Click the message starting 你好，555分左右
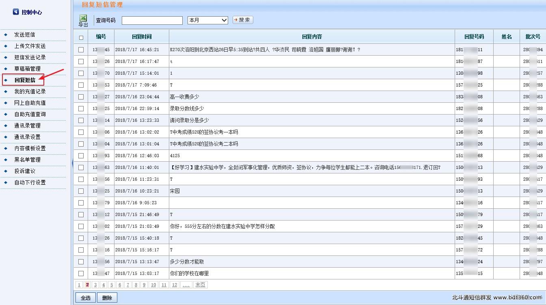 pos(222,226)
